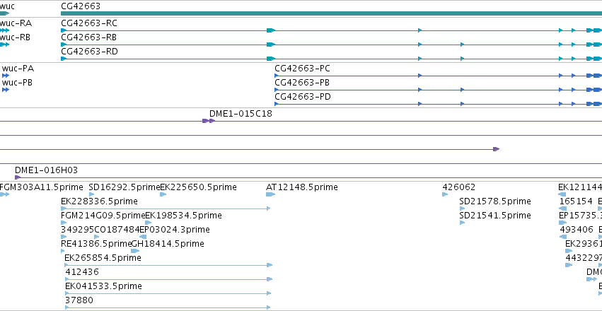Viewport: 602px width, 311px height.
Task: Select EST label EK265854.5prime
Action: 103,258
